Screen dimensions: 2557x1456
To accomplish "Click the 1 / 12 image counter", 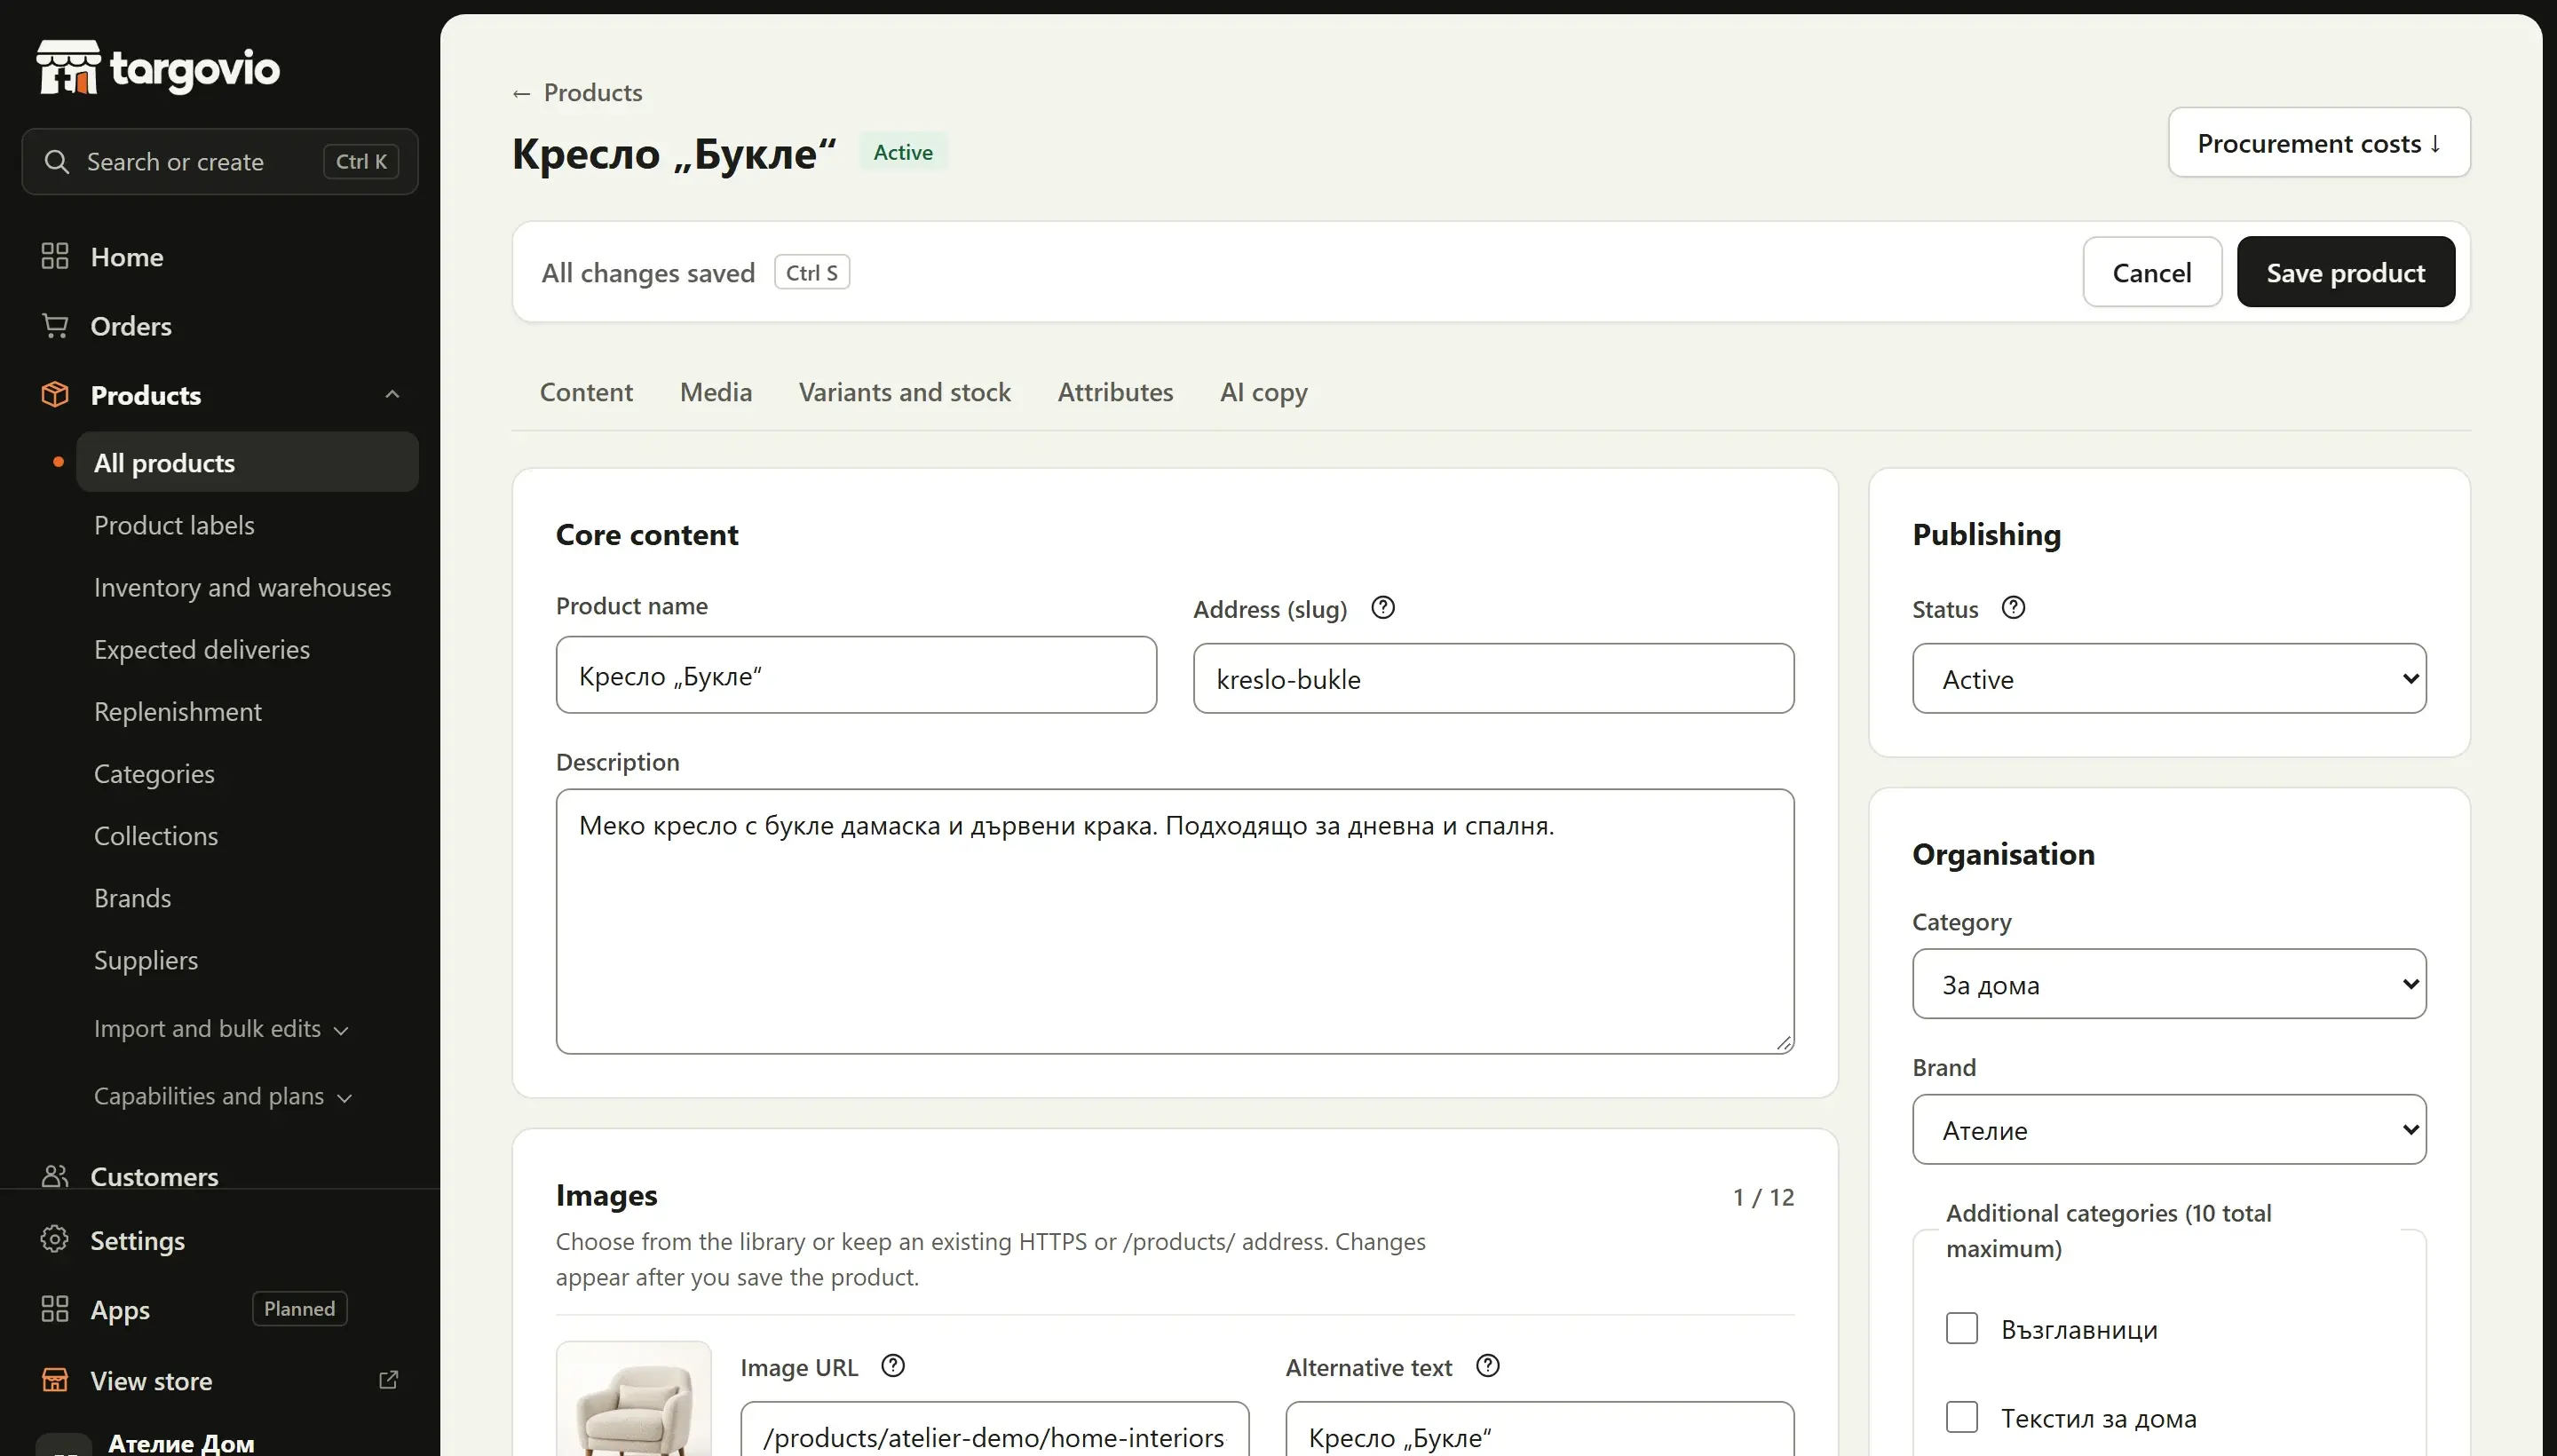I will tap(1763, 1196).
